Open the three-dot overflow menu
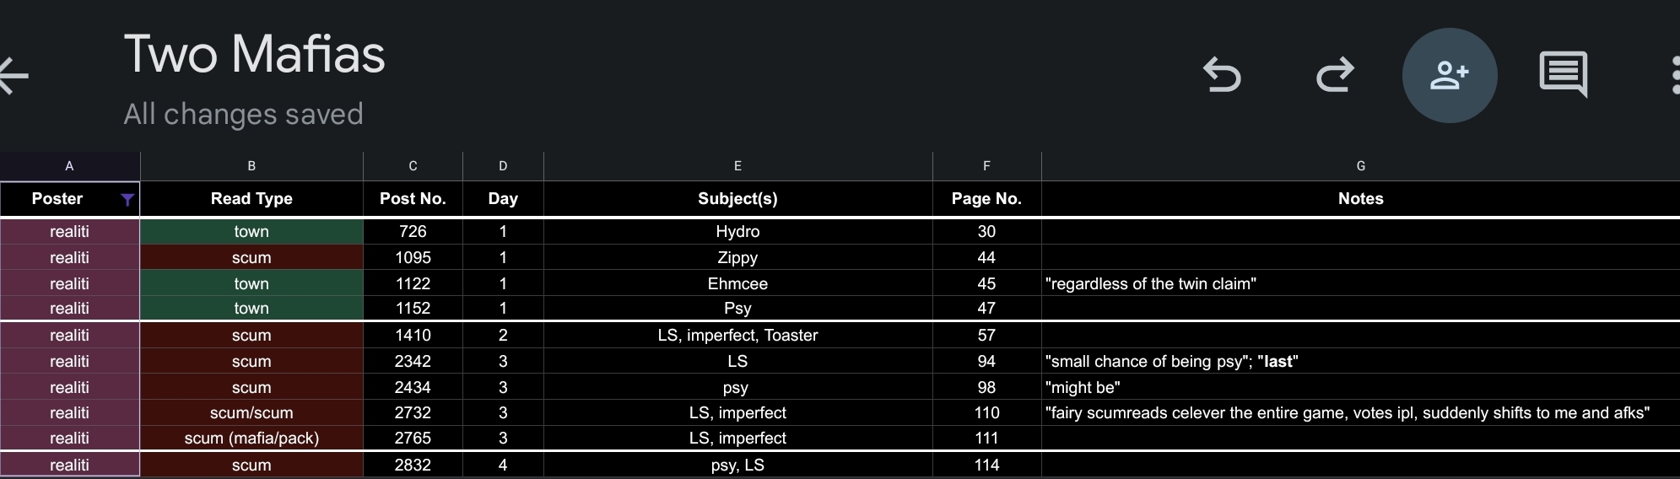Viewport: 1680px width, 479px height. click(1675, 76)
